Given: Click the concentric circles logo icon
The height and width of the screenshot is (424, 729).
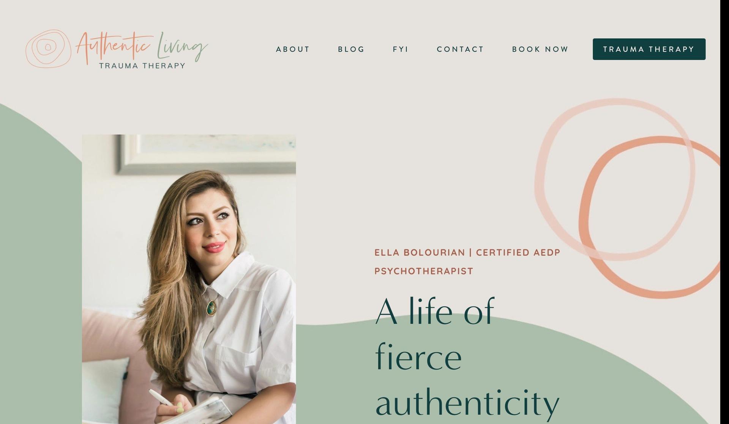Looking at the screenshot, I should pyautogui.click(x=48, y=49).
